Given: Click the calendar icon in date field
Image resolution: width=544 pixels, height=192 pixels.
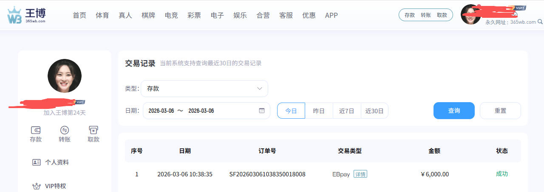Looking at the screenshot, I should pyautogui.click(x=262, y=111).
